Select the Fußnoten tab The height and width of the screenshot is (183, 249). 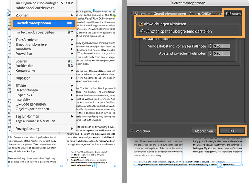click(233, 14)
